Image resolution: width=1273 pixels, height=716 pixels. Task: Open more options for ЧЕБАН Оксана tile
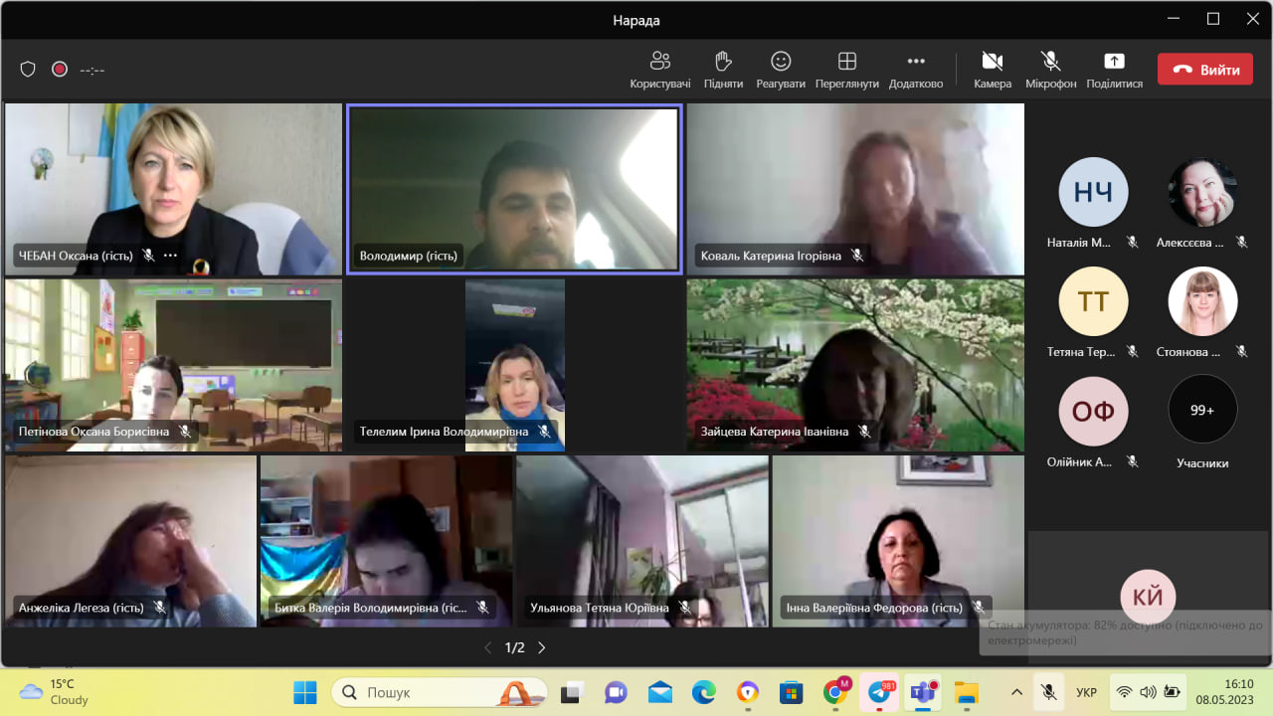click(x=170, y=256)
